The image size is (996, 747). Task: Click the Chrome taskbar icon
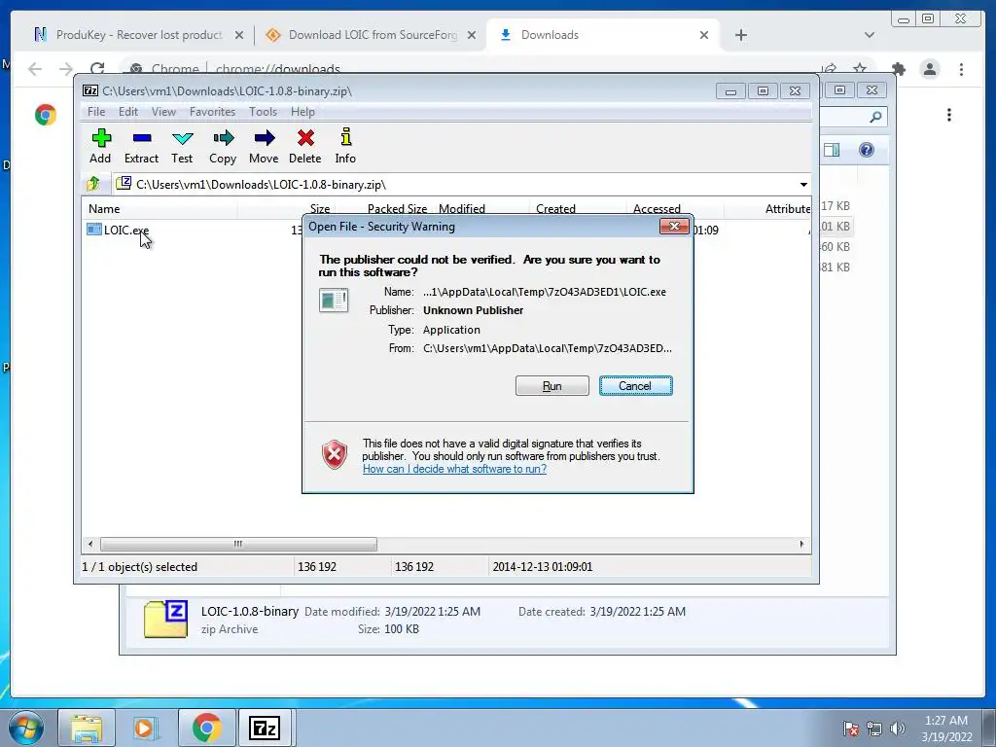click(206, 728)
